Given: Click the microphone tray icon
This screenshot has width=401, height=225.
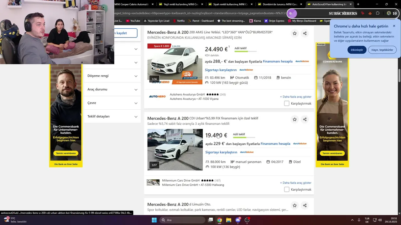Looking at the screenshot, I should (359, 220).
